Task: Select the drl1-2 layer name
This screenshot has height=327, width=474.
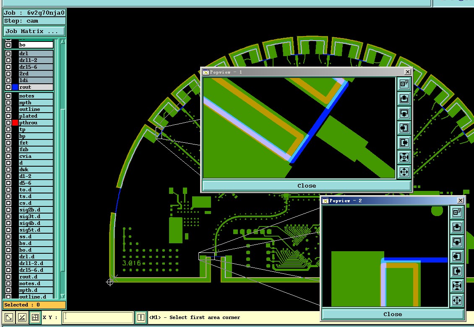Action: pyautogui.click(x=36, y=60)
